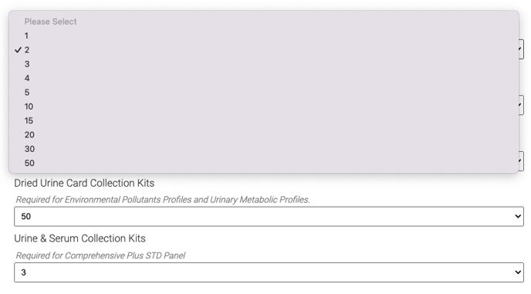Click the partially hidden dropdown arrow beside option 10
Viewport: 531px width, 294px height.
point(521,106)
